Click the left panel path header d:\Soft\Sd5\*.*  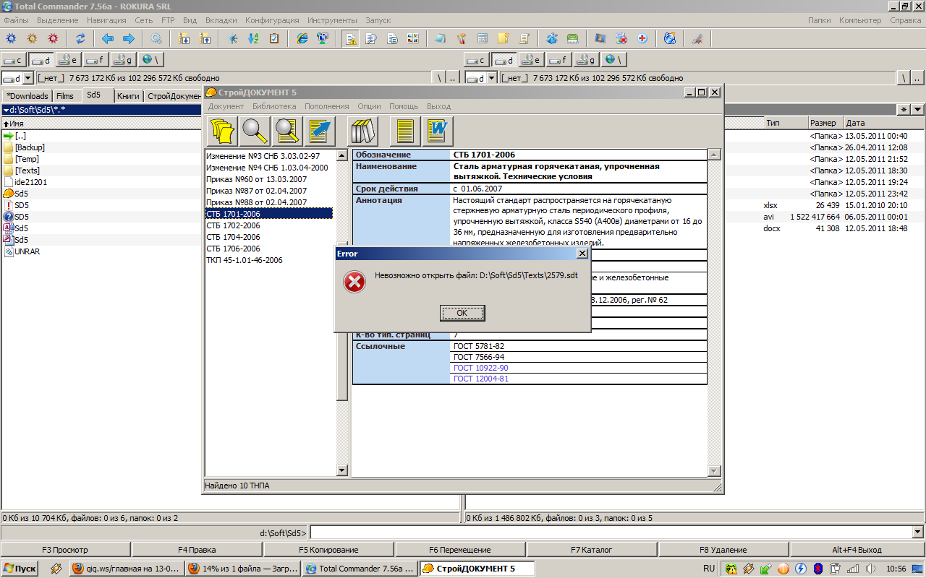click(x=101, y=110)
